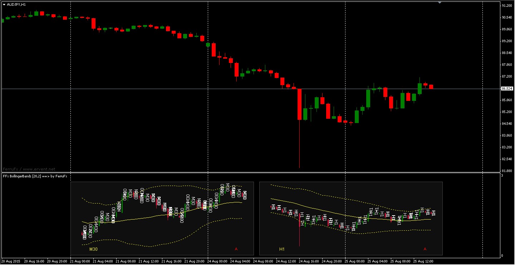Click the 24 Aug 20:00 time axis label
This screenshot has height=265, width=515.
tap(332, 261)
